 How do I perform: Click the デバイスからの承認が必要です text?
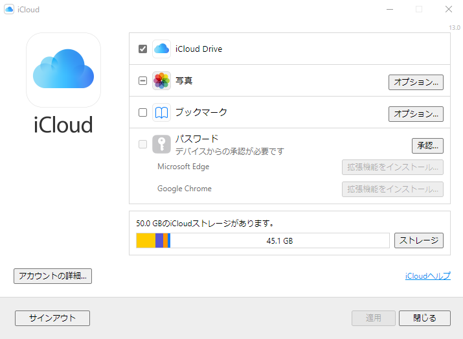229,151
